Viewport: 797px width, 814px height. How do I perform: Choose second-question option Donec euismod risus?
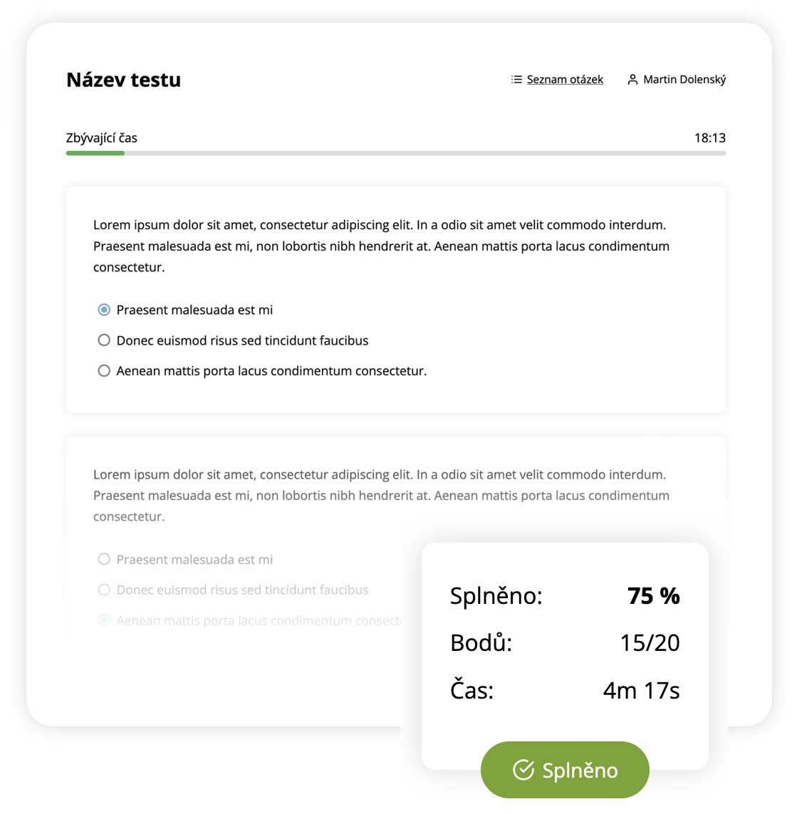104,590
